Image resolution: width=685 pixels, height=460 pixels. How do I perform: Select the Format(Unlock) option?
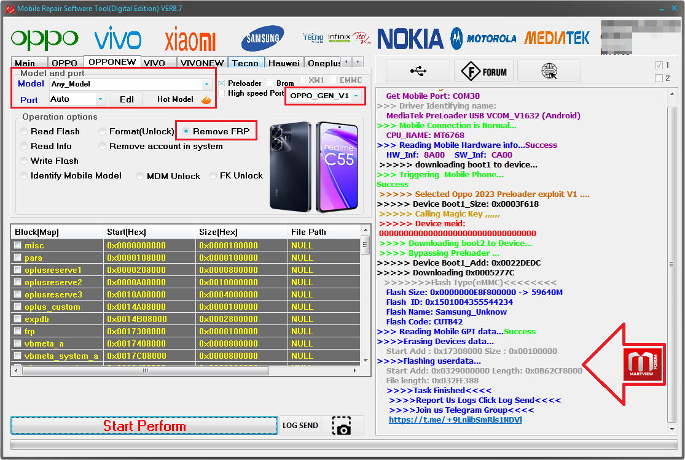pyautogui.click(x=136, y=131)
